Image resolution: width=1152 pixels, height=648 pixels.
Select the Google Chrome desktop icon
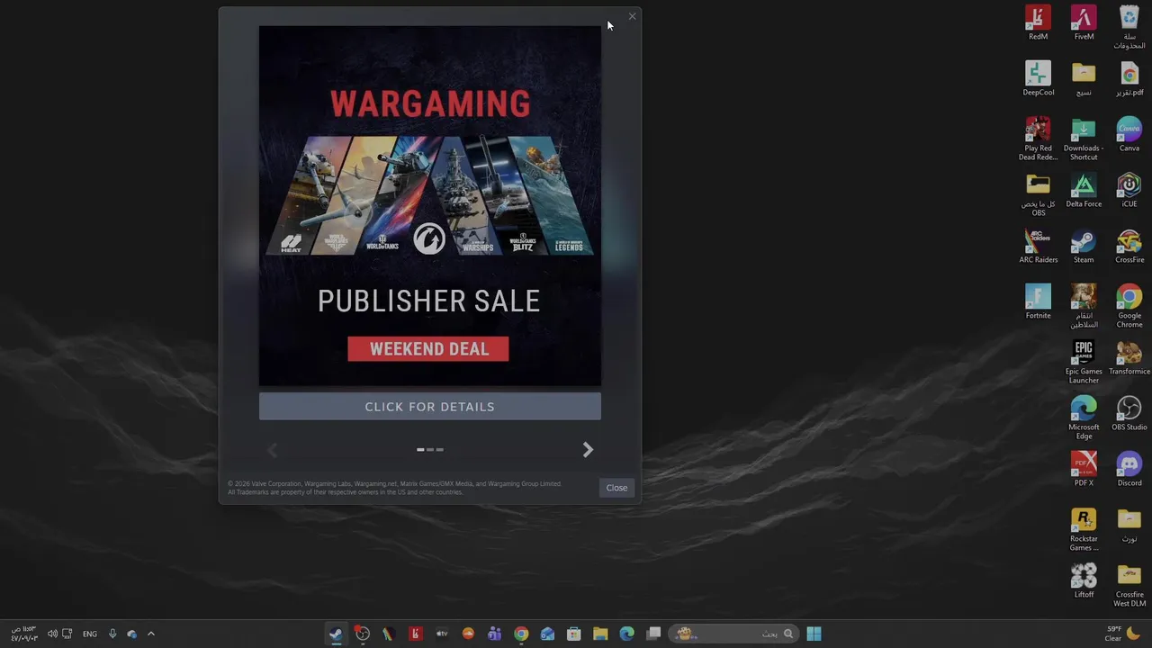click(1129, 307)
